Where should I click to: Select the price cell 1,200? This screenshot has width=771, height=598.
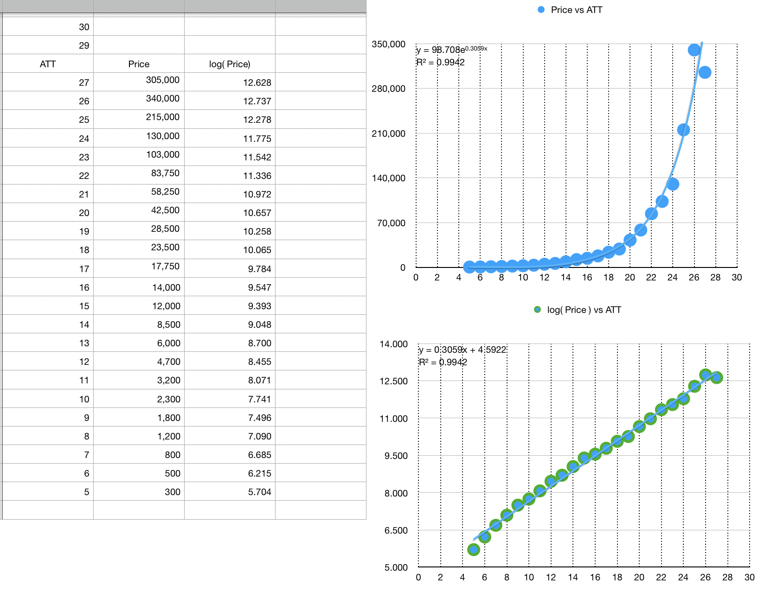pyautogui.click(x=139, y=436)
